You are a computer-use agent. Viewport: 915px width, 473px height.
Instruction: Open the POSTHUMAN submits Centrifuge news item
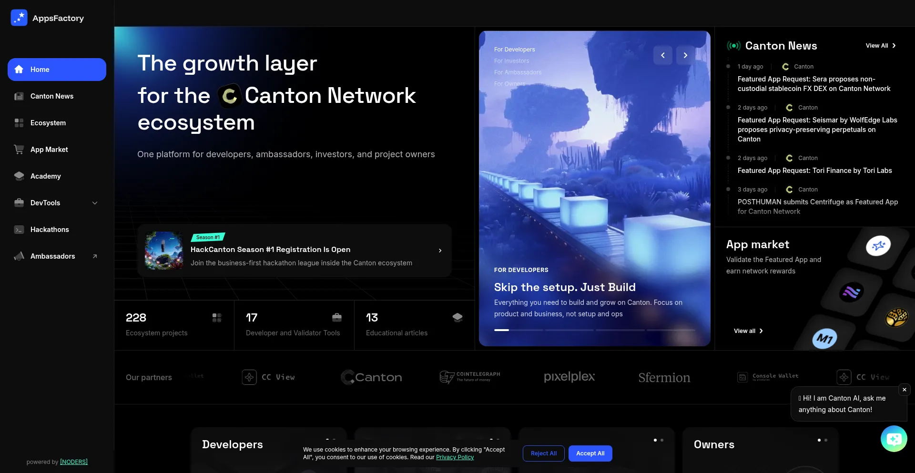click(x=818, y=207)
